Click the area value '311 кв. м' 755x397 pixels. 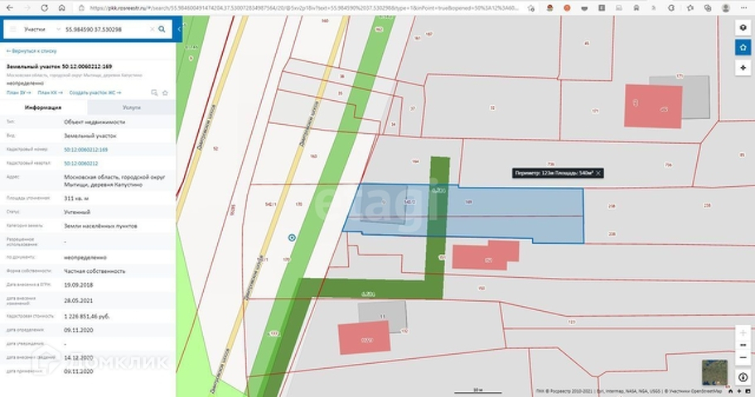(76, 198)
